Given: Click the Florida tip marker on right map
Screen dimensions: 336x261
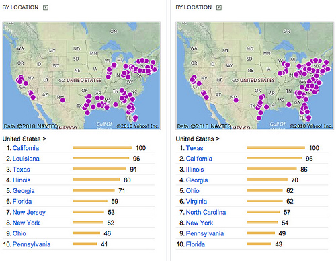Looking at the screenshot, I should coord(308,118).
